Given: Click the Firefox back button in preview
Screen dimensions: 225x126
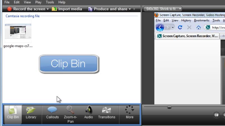Looking at the screenshot, I should tap(160, 27).
